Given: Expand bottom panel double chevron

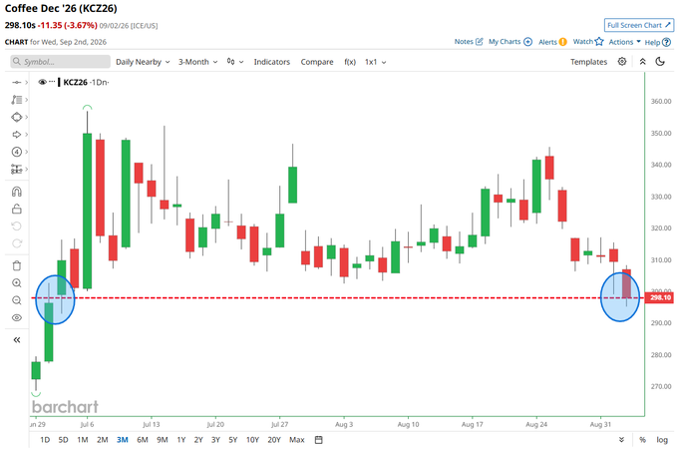Looking at the screenshot, I should coord(621,440).
